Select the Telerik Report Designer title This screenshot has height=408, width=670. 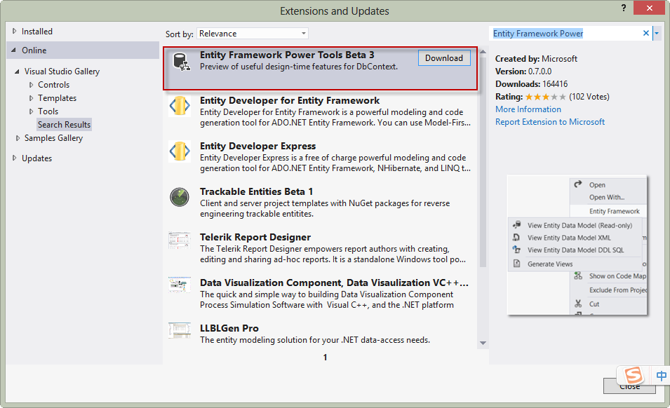tap(255, 237)
